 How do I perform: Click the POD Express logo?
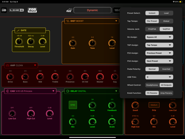click(x=32, y=10)
